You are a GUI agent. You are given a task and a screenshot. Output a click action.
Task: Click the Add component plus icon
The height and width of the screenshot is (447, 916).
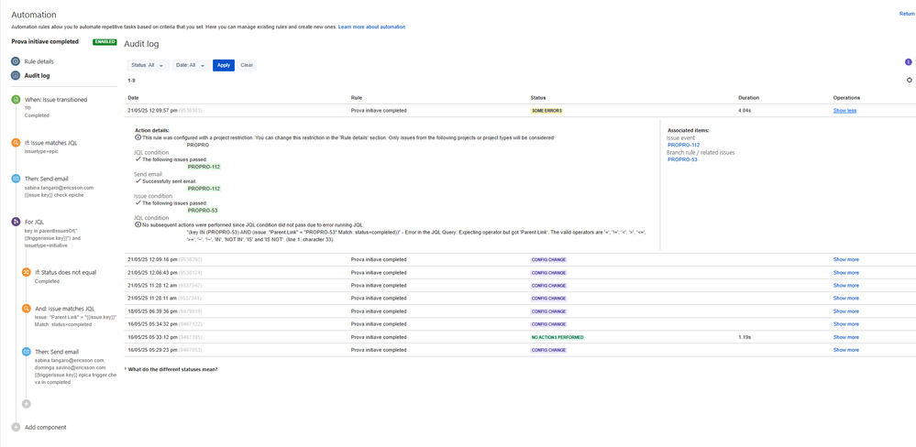coord(16,427)
